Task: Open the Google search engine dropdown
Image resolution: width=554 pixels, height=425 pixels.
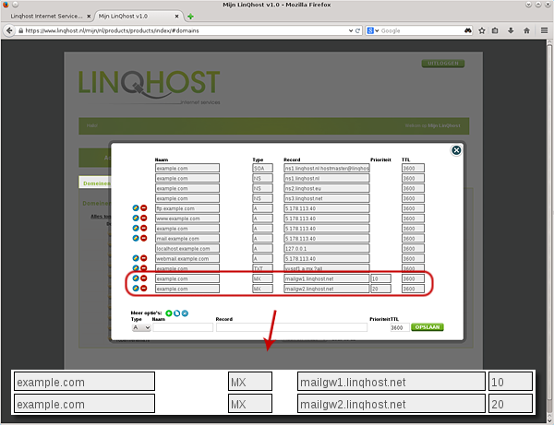Action: [x=373, y=30]
